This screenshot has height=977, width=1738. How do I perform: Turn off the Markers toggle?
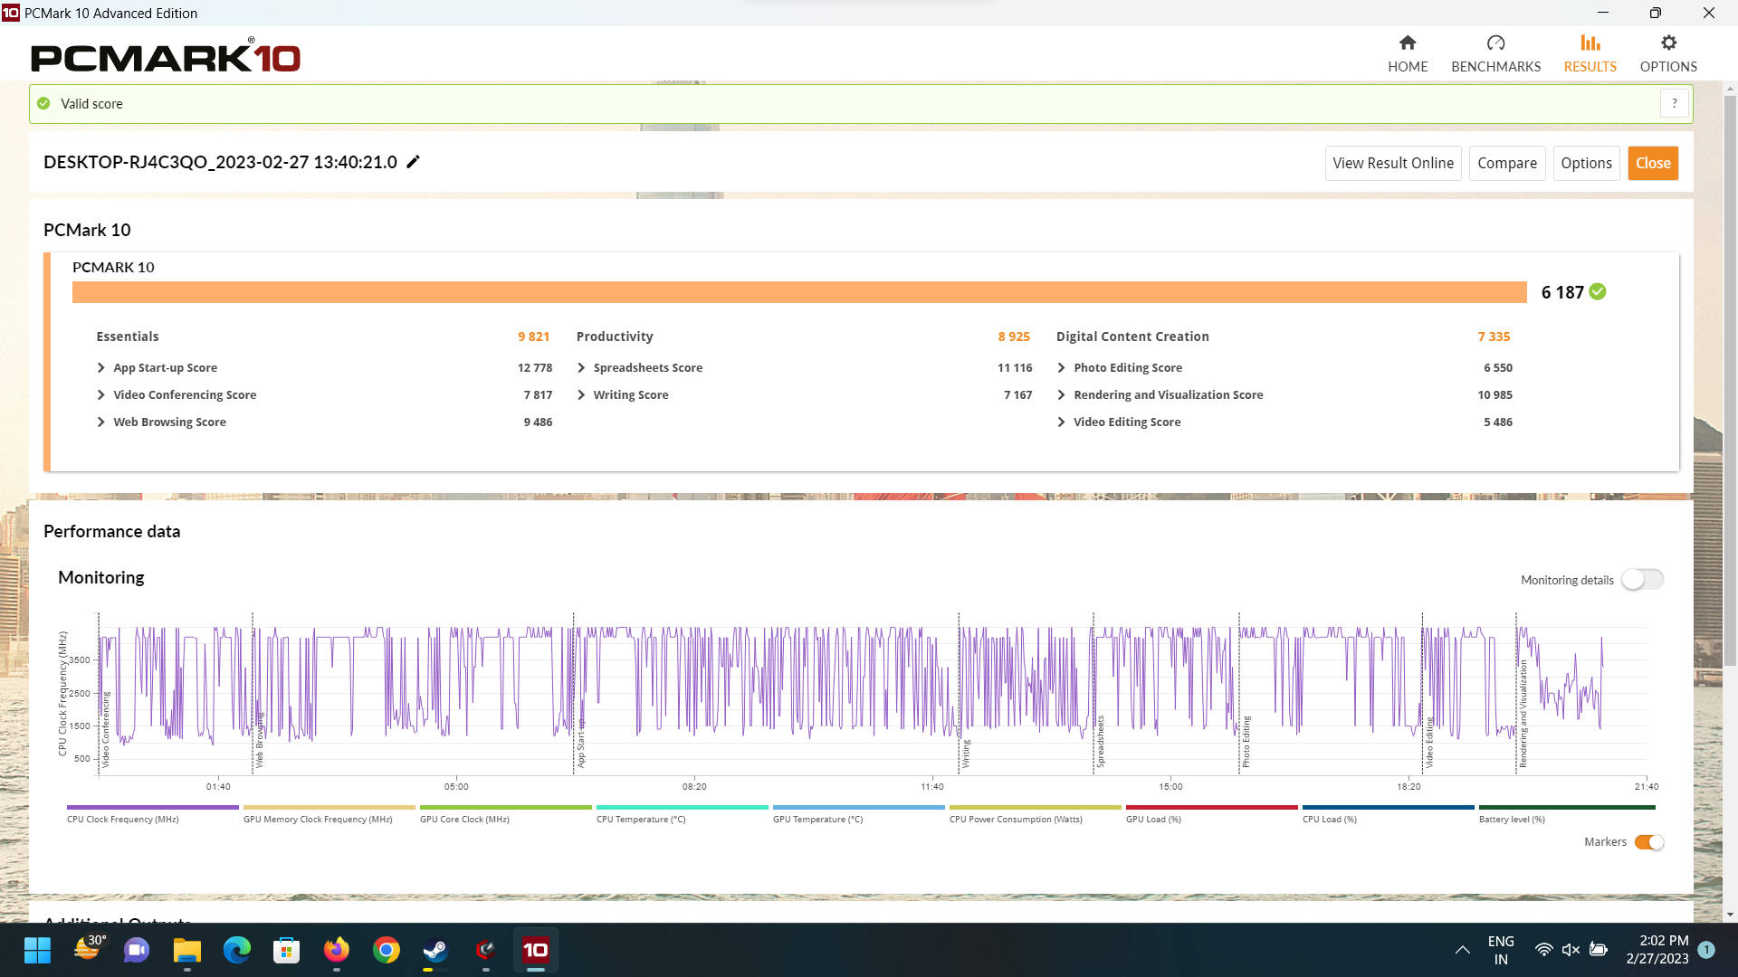point(1648,842)
